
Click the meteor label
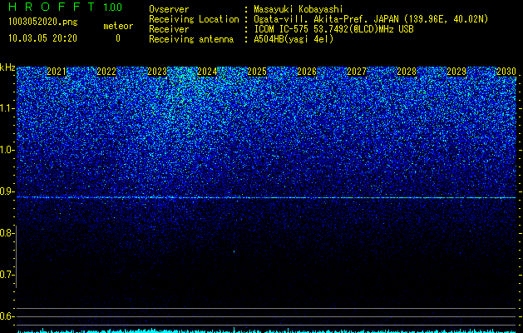(118, 26)
